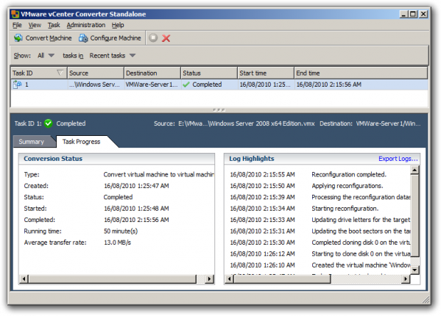
Task: Click the grey stop task icon
Action: pyautogui.click(x=153, y=37)
